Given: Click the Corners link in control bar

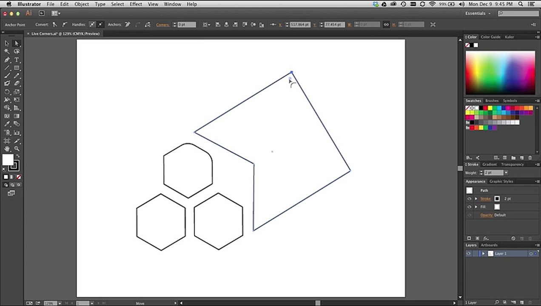Looking at the screenshot, I should [x=162, y=25].
